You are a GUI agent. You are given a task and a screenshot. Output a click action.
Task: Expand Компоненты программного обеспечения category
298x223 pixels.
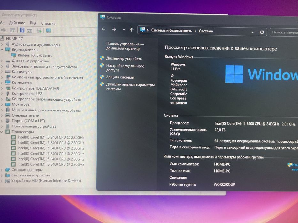click(2, 77)
